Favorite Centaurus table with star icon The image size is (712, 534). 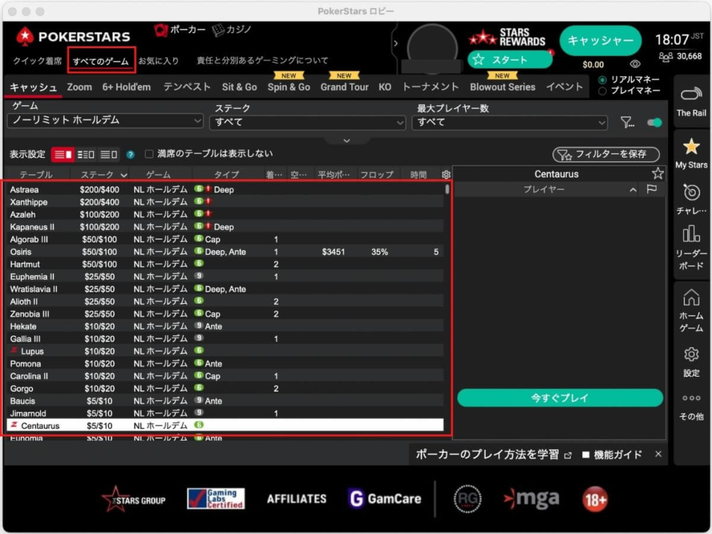point(657,173)
